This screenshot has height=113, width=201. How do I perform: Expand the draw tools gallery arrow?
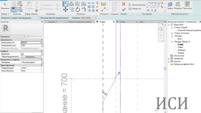pyautogui.click(x=165, y=11)
